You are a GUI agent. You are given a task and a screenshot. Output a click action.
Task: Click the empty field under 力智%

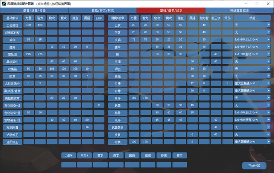click(68, 165)
